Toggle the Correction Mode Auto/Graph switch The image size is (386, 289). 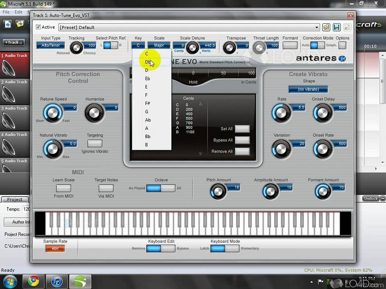[x=317, y=45]
